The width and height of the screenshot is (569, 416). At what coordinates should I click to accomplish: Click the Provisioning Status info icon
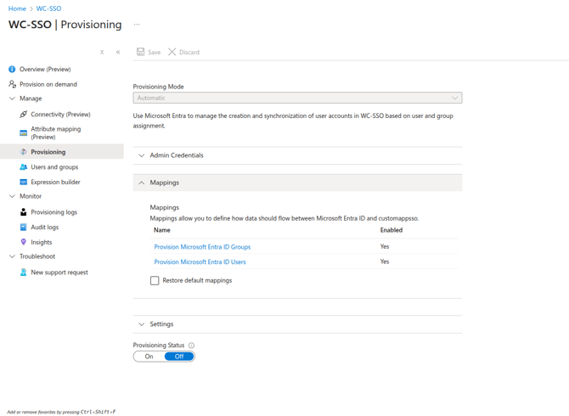192,346
